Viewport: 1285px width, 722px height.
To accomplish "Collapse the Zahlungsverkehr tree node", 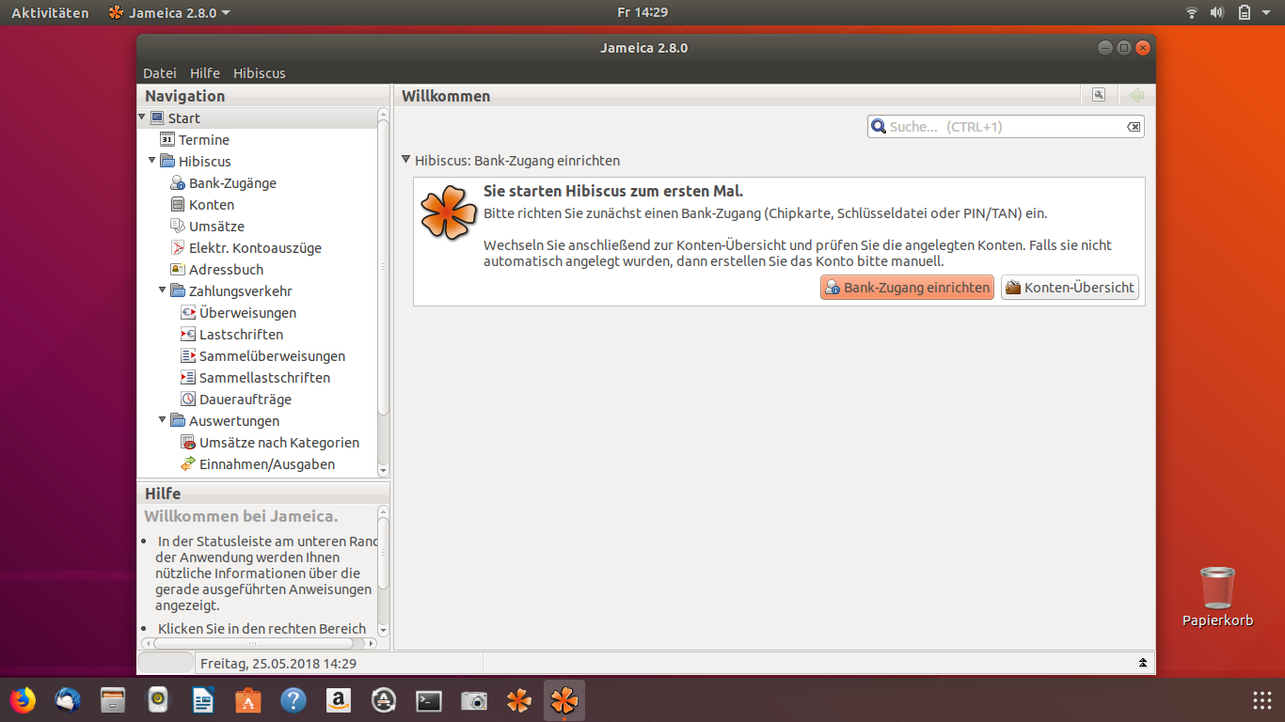I will tap(163, 290).
